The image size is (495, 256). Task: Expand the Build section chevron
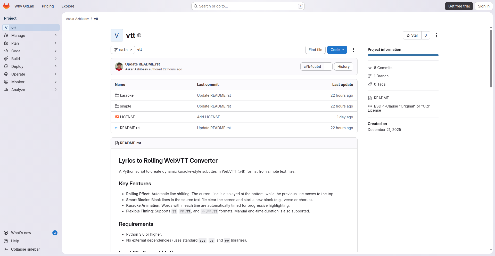point(56,59)
